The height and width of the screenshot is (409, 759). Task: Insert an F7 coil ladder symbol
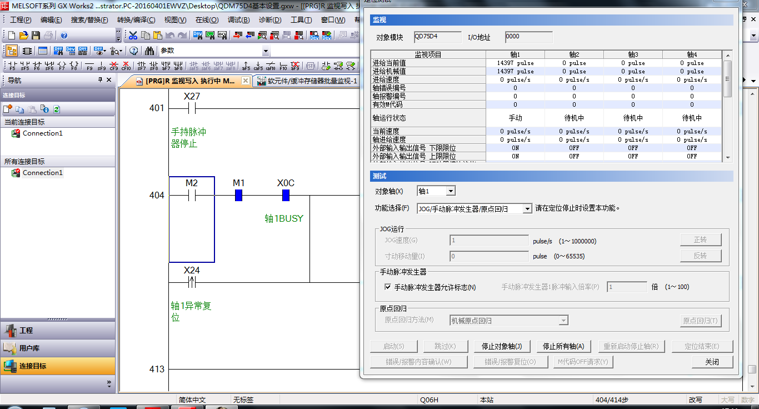(61, 66)
